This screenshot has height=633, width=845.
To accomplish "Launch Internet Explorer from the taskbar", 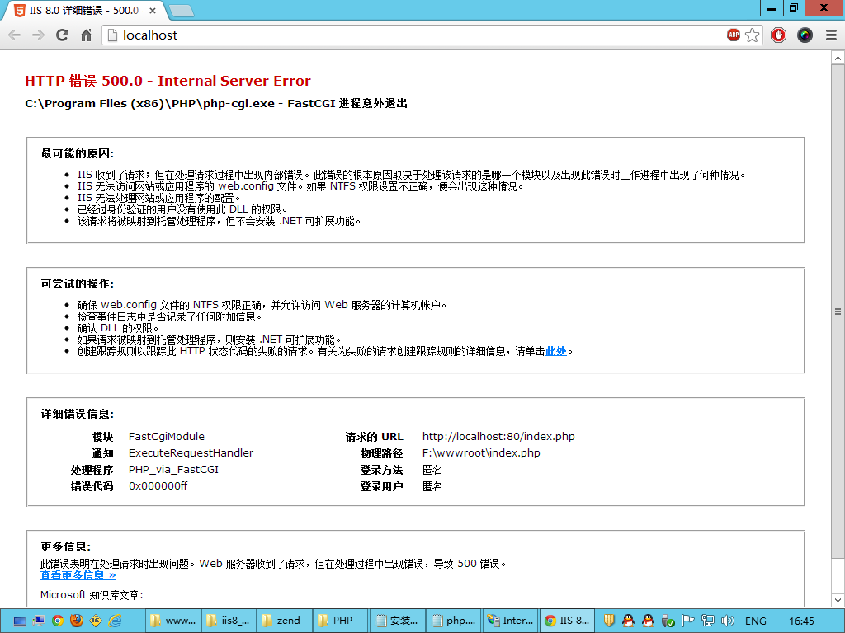I will [116, 621].
